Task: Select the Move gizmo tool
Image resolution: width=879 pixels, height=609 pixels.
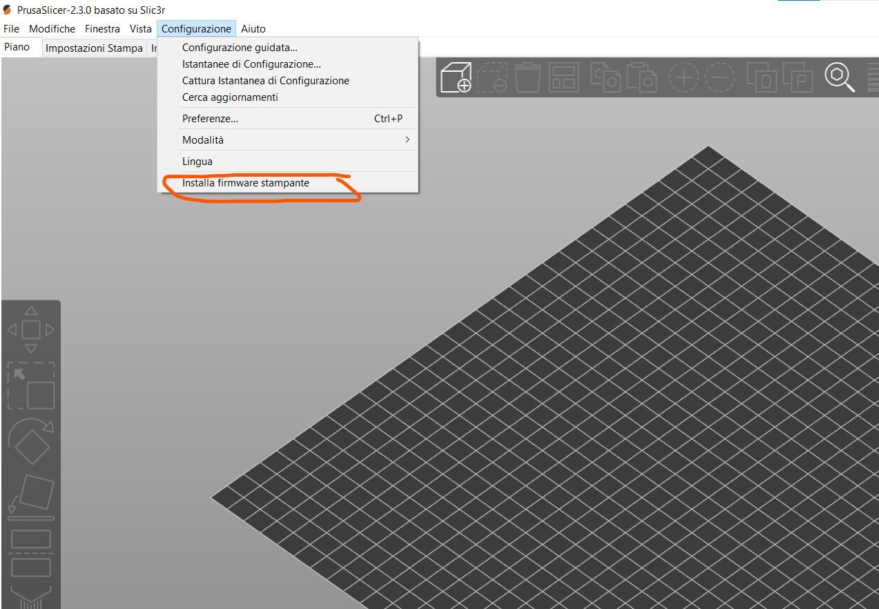Action: click(31, 329)
